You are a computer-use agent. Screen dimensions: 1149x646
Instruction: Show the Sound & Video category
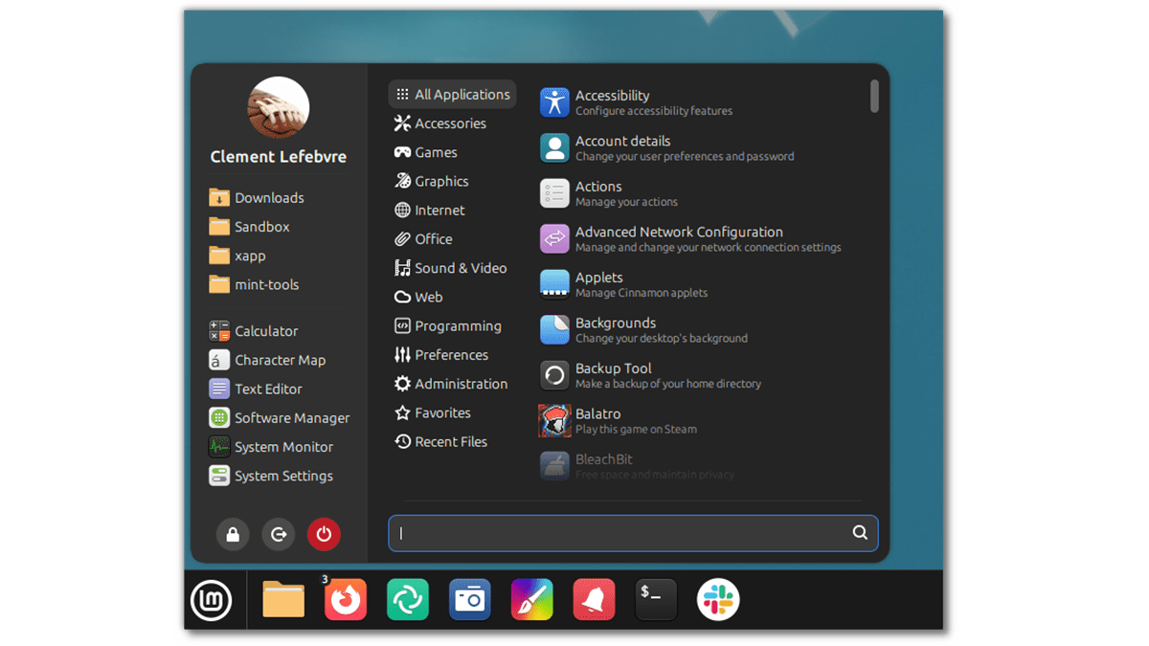click(x=451, y=268)
